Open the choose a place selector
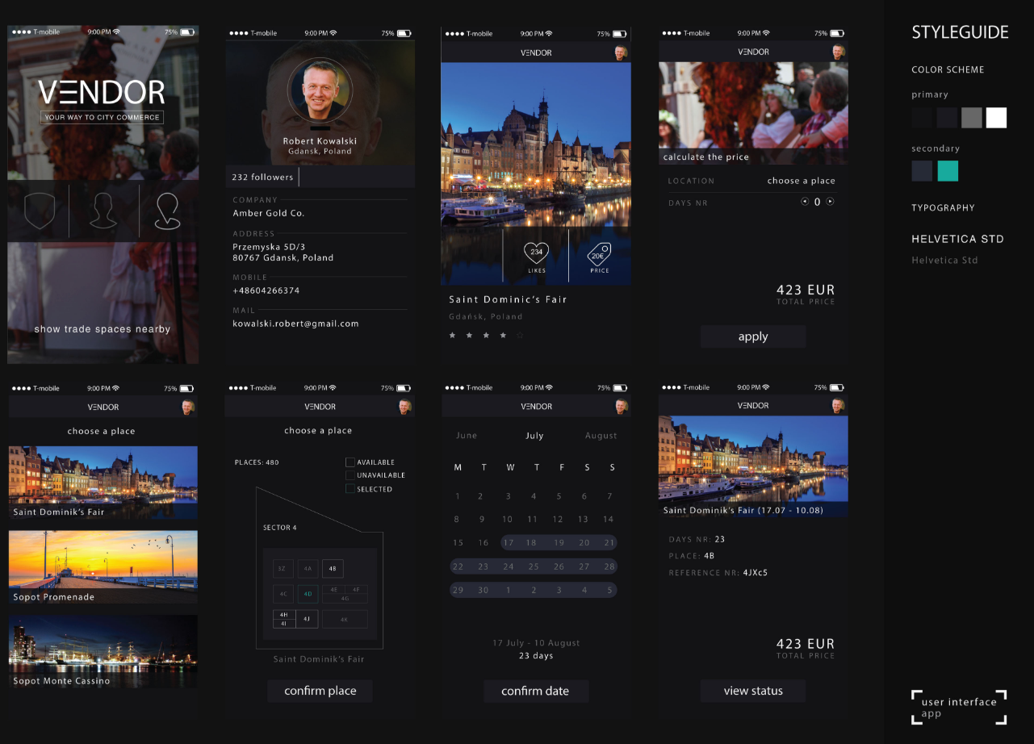Image resolution: width=1034 pixels, height=744 pixels. [x=801, y=181]
